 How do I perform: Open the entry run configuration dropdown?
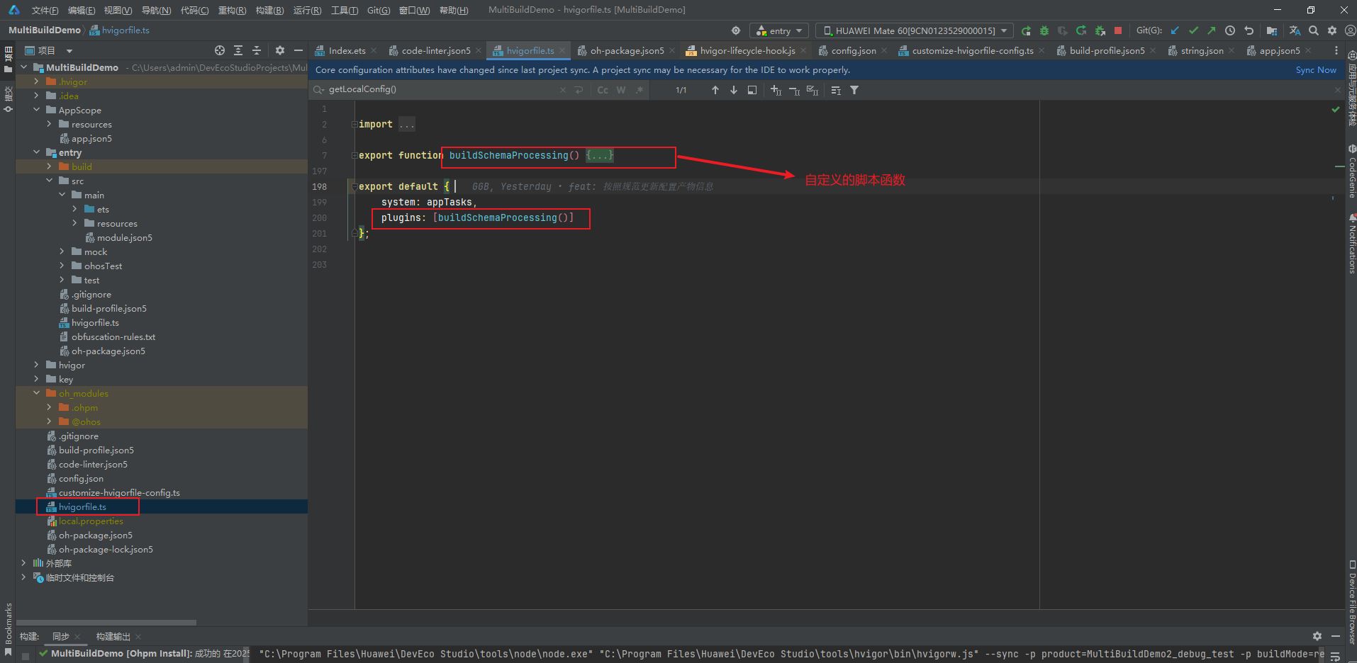(x=779, y=30)
